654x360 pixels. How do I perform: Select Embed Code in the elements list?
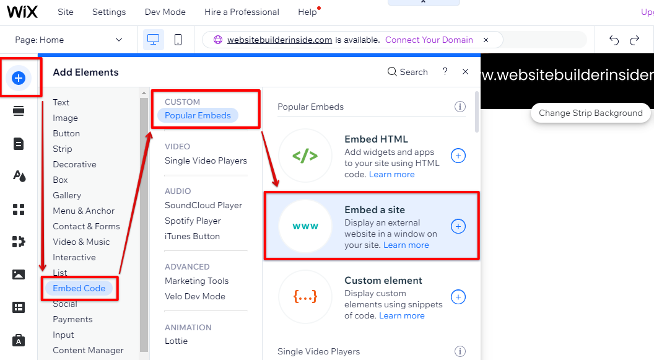coord(79,288)
